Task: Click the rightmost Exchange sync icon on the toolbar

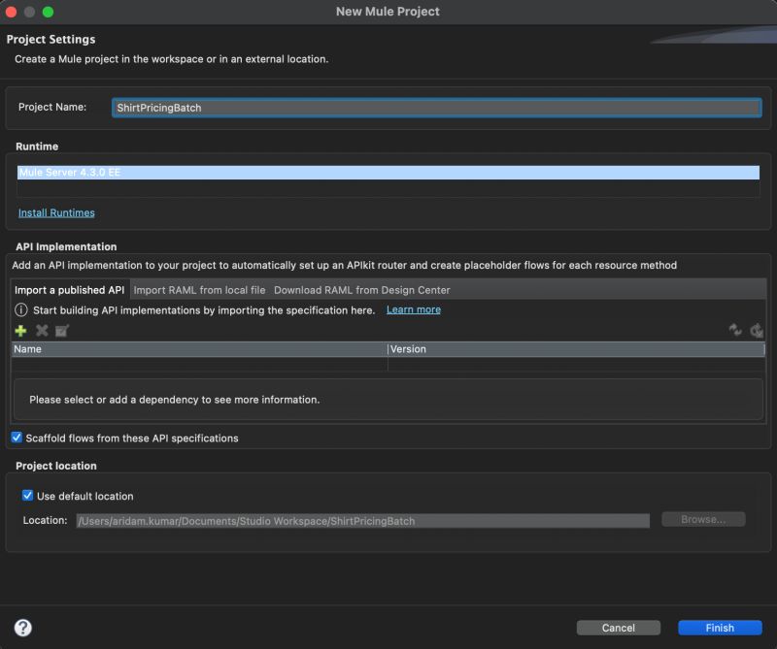Action: [x=757, y=330]
